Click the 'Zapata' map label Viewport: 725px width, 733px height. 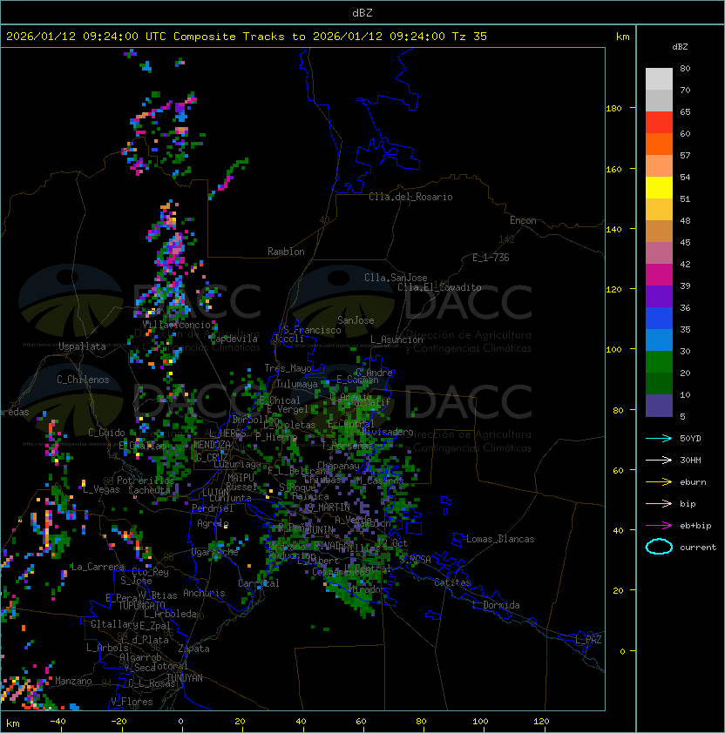click(193, 649)
